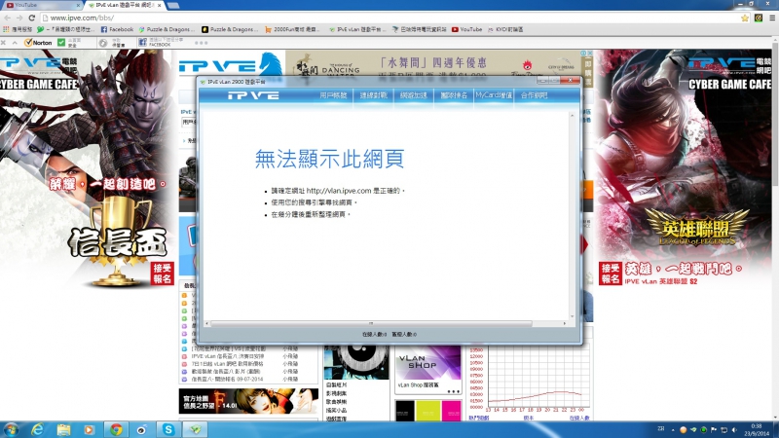Click left banner 接受報名 red button
The height and width of the screenshot is (438, 779).
(162, 274)
